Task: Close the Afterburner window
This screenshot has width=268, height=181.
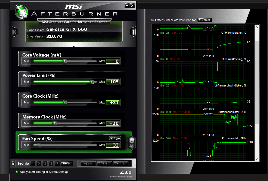Action: click(132, 6)
